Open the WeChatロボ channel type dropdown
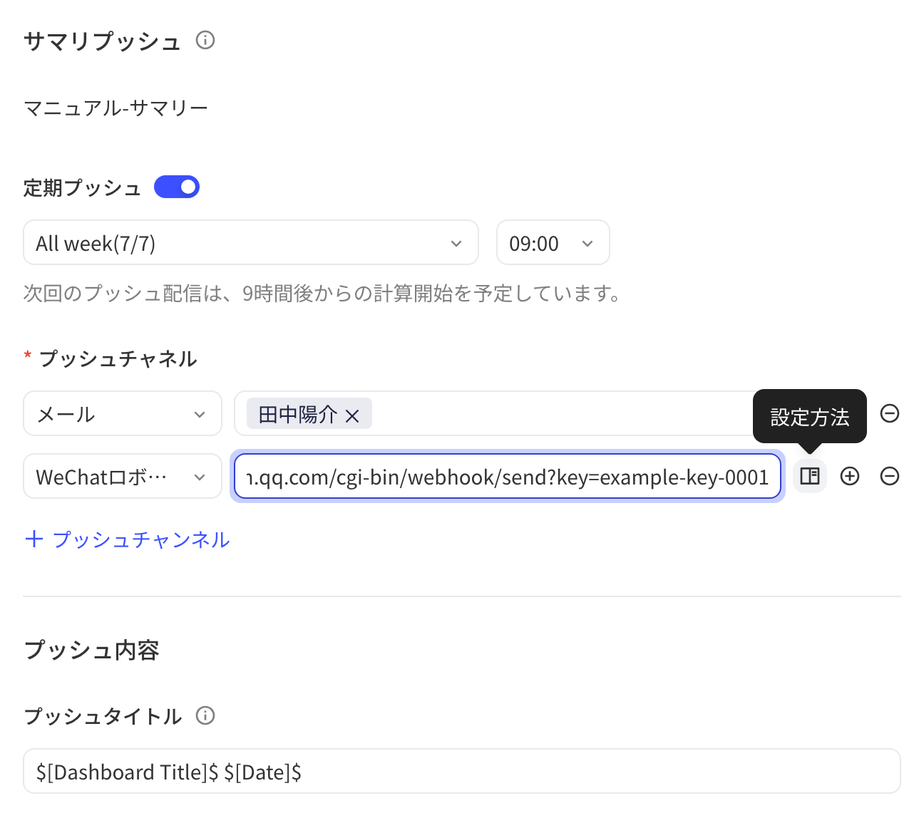 [123, 476]
